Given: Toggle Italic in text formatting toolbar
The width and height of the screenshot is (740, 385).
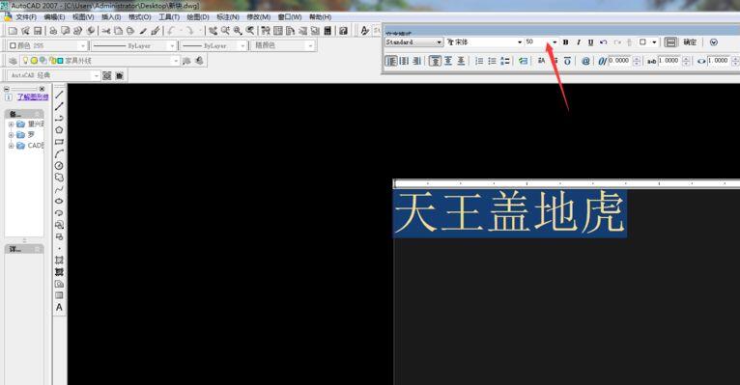Looking at the screenshot, I should click(578, 41).
